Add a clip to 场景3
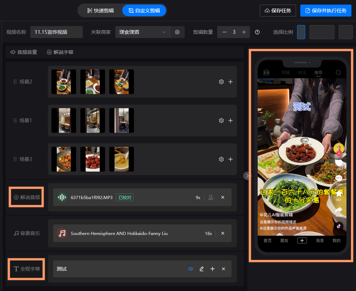This screenshot has height=291, width=356. (x=231, y=159)
